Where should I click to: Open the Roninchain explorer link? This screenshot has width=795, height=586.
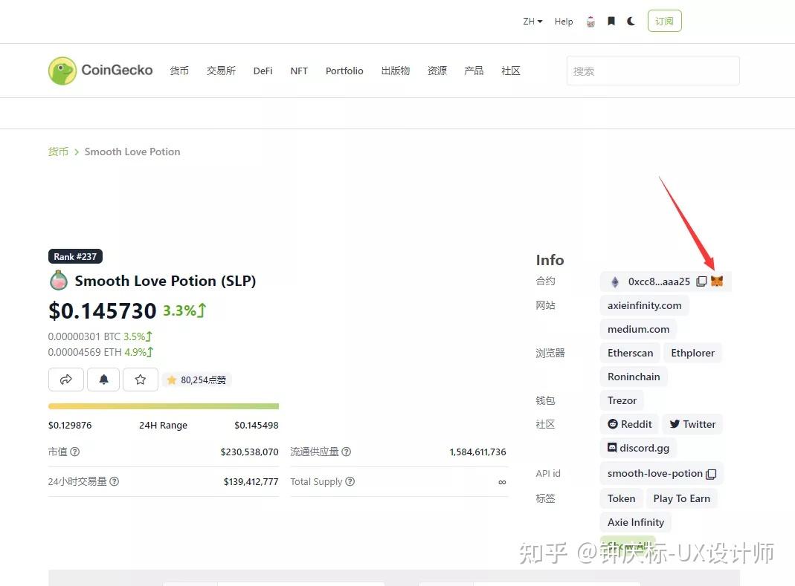634,377
